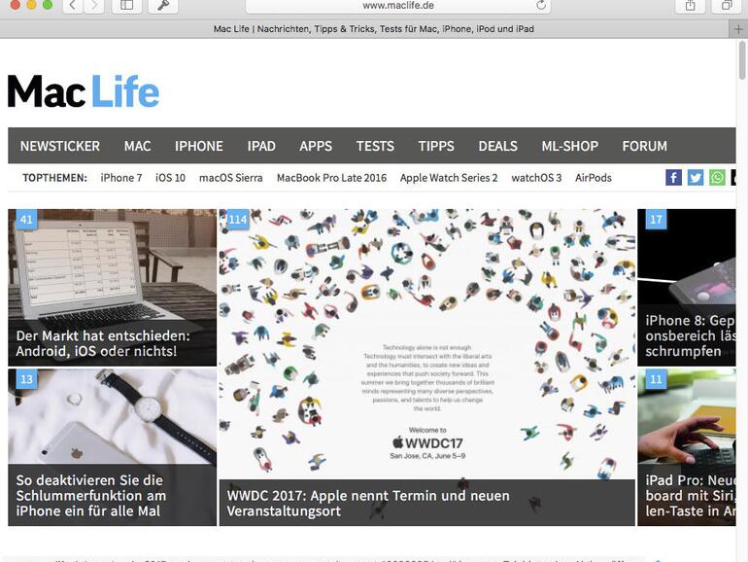Open Mac Life's Facebook page icon

click(673, 178)
